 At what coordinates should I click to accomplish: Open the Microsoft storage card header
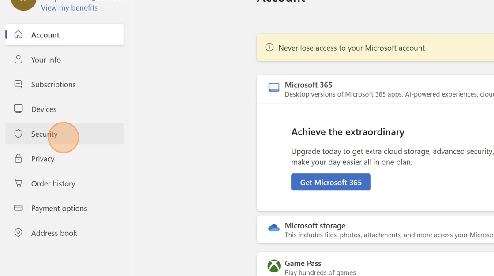coord(315,225)
